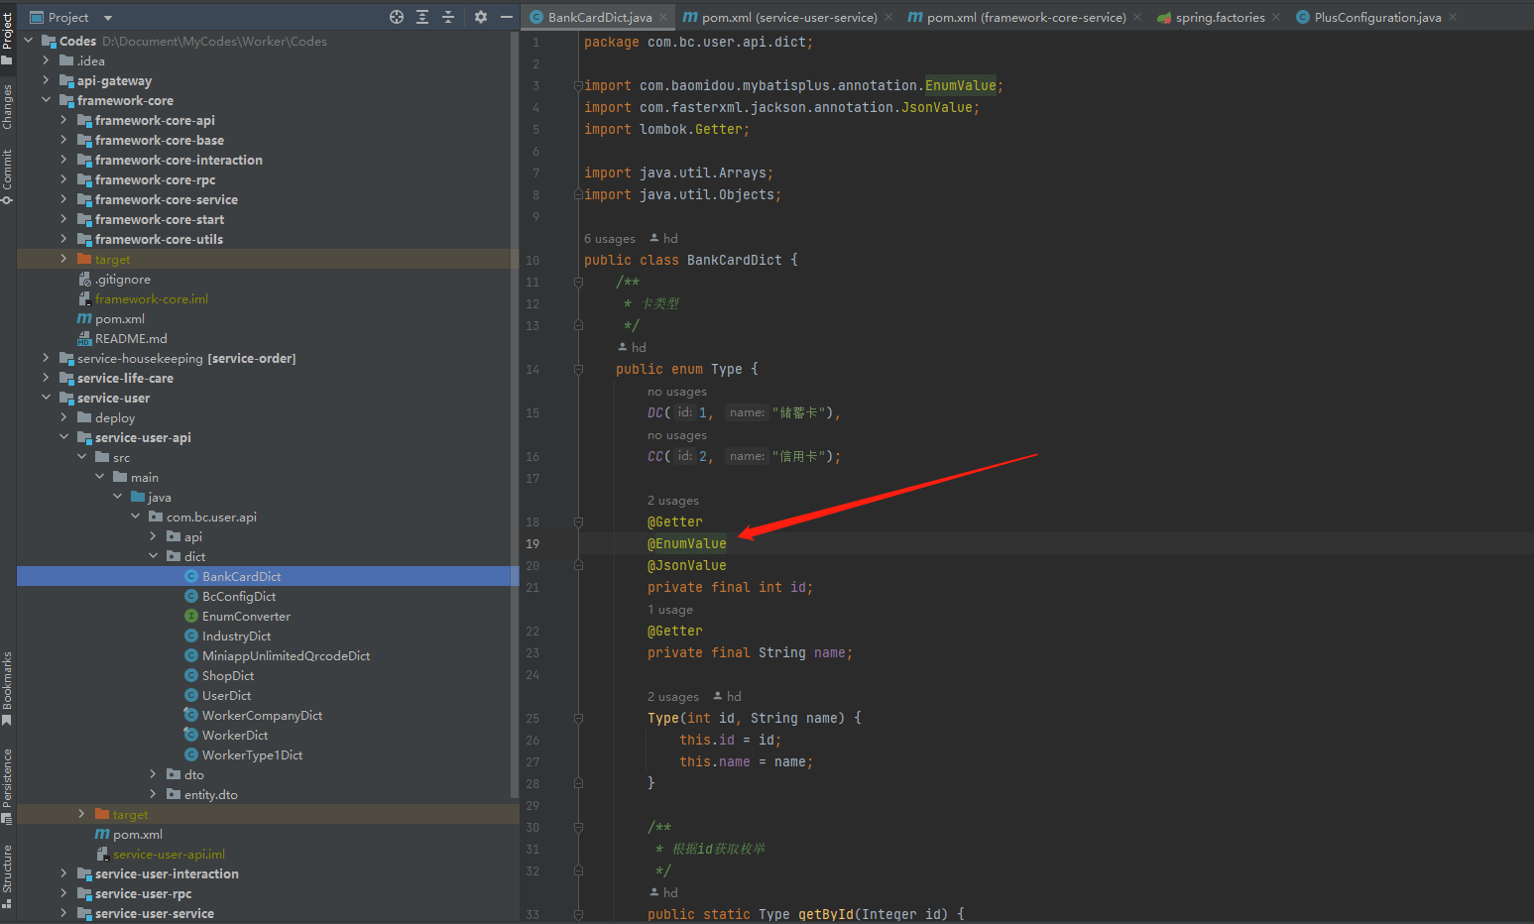
Task: Fold the enum Type block at line 14
Action: point(578,370)
